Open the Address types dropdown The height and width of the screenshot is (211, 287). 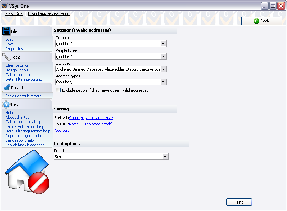click(x=163, y=82)
